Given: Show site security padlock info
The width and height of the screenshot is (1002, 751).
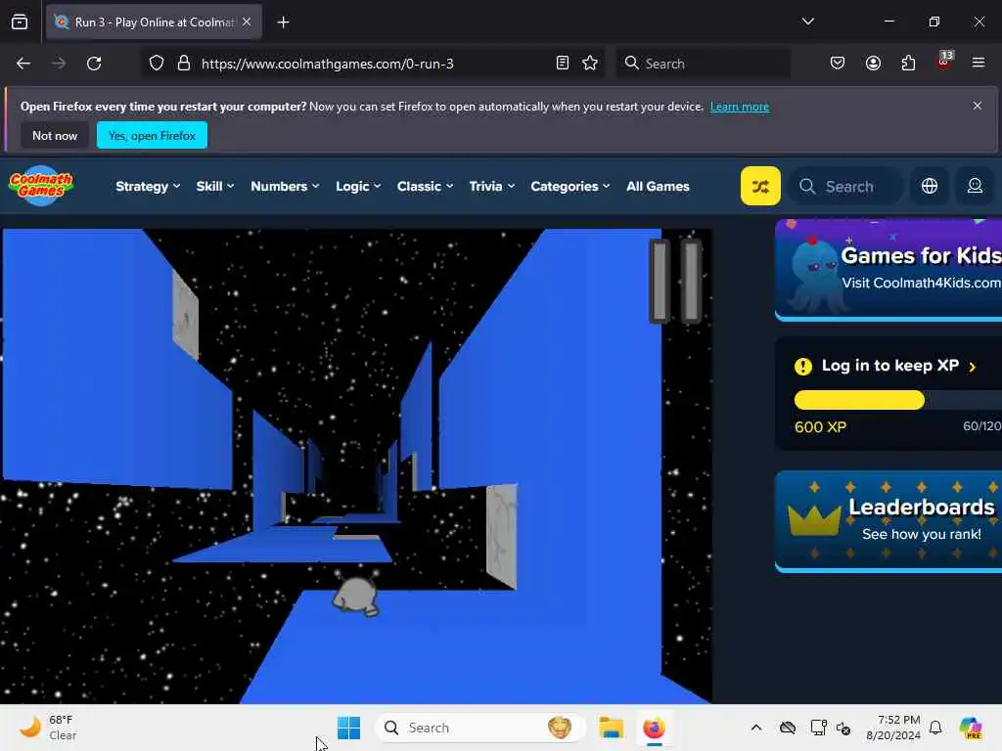Looking at the screenshot, I should point(184,64).
